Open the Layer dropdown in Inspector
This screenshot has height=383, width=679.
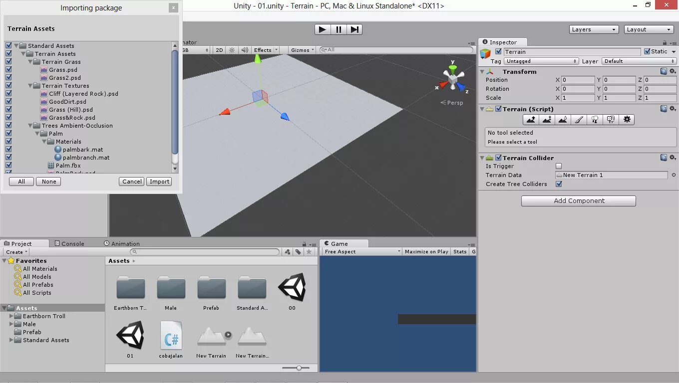point(639,61)
